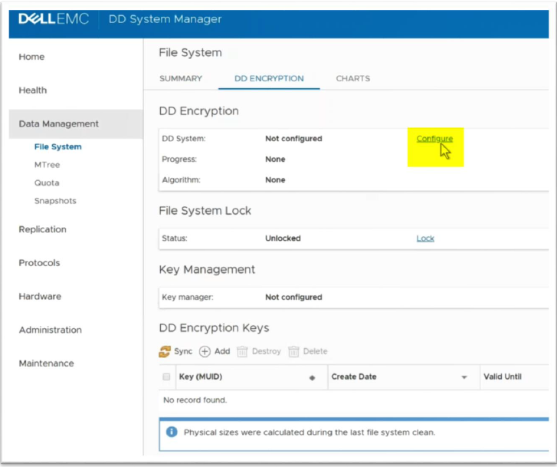
Task: Click the Delete trash icon
Action: pos(293,351)
